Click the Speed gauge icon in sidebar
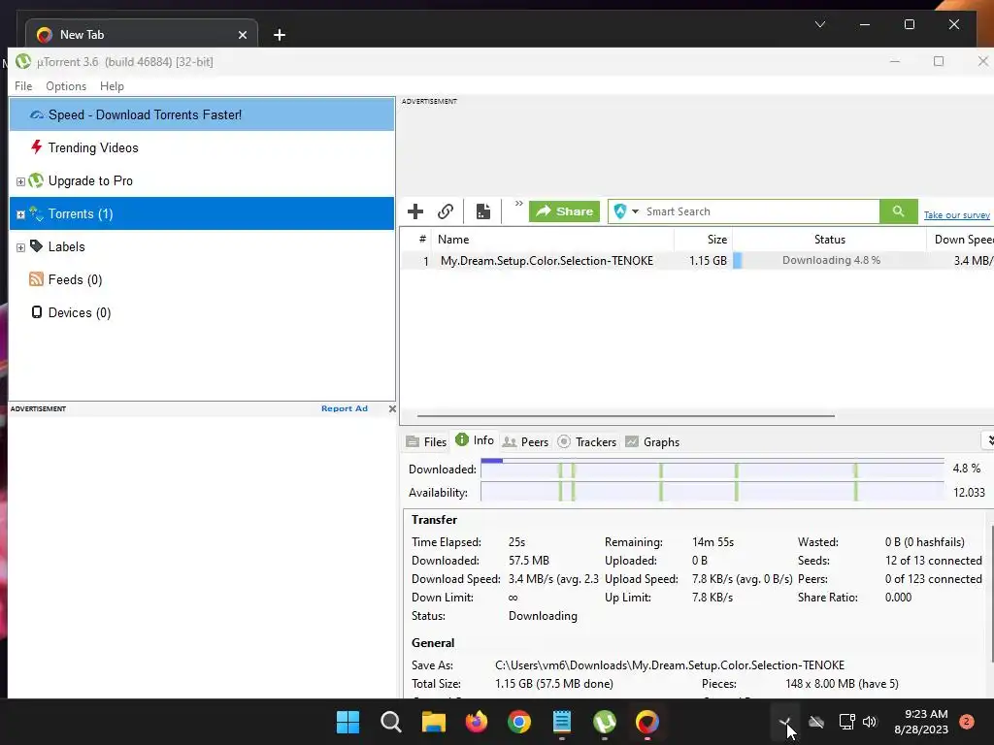994x745 pixels. [37, 114]
